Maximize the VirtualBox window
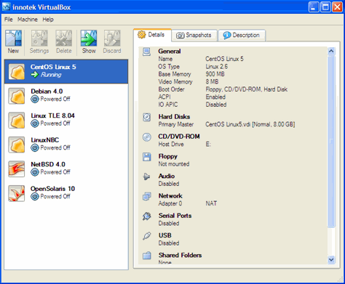 coord(325,7)
